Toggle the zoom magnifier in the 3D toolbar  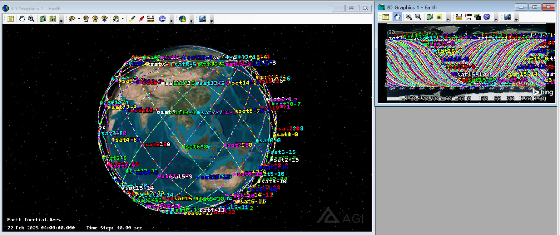coord(31,19)
